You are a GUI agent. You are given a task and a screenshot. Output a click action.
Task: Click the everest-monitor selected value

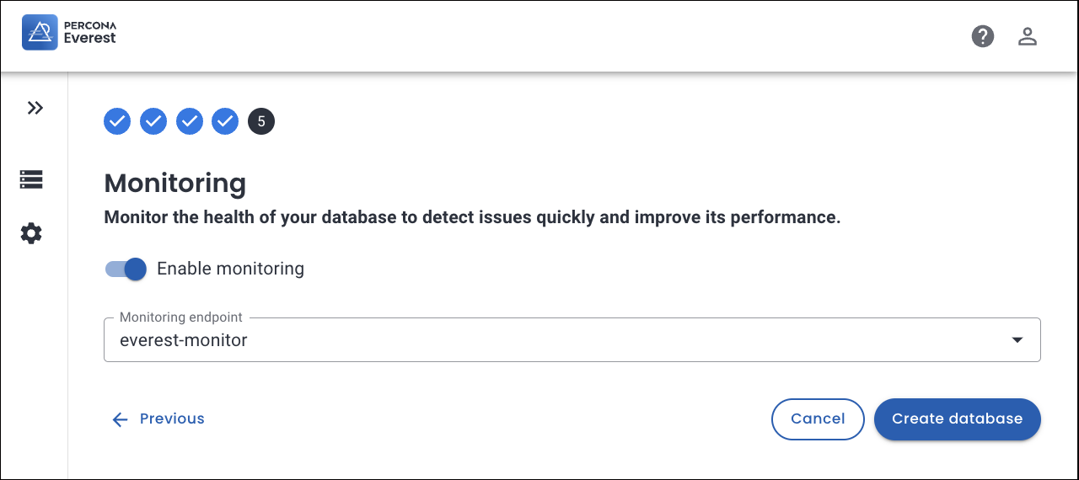[184, 340]
